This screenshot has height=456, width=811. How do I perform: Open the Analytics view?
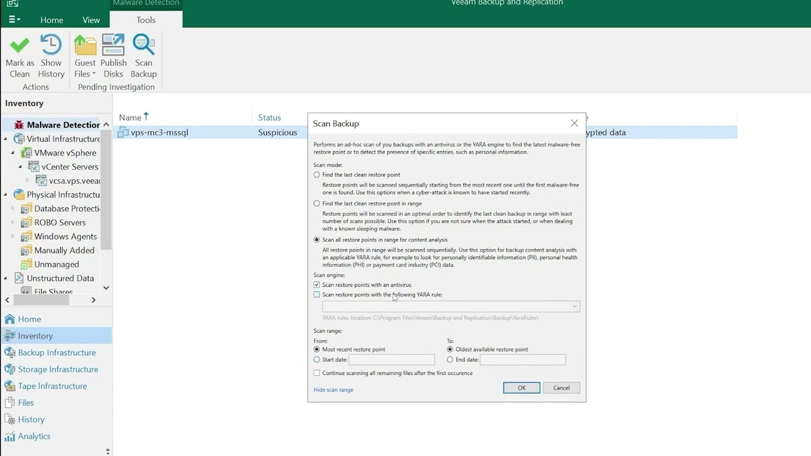pyautogui.click(x=56, y=436)
